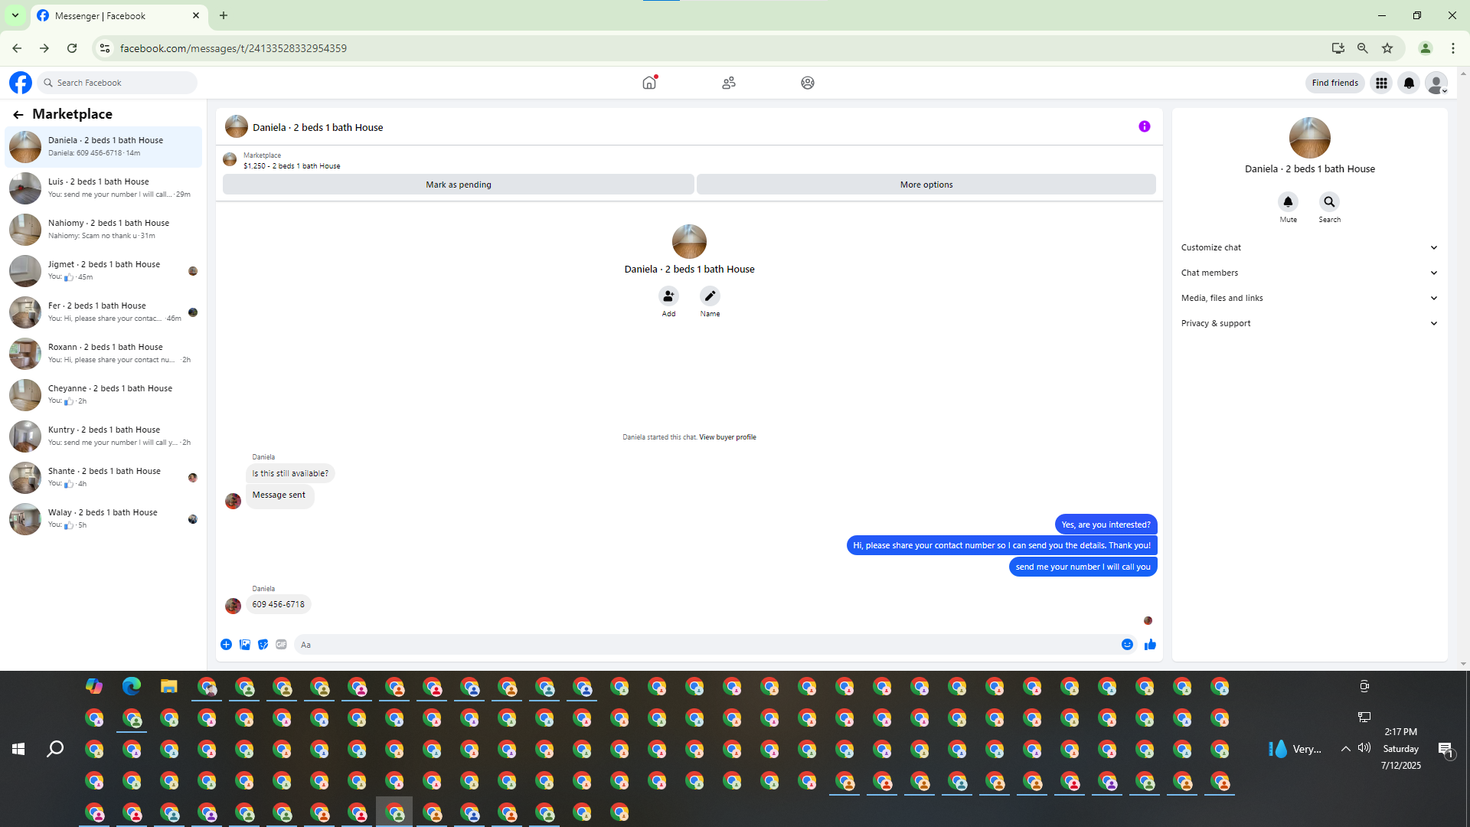
Task: Click Mark as pending button
Action: pos(458,185)
